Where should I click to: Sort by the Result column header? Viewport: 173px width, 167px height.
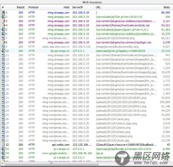pyautogui.click(x=21, y=7)
